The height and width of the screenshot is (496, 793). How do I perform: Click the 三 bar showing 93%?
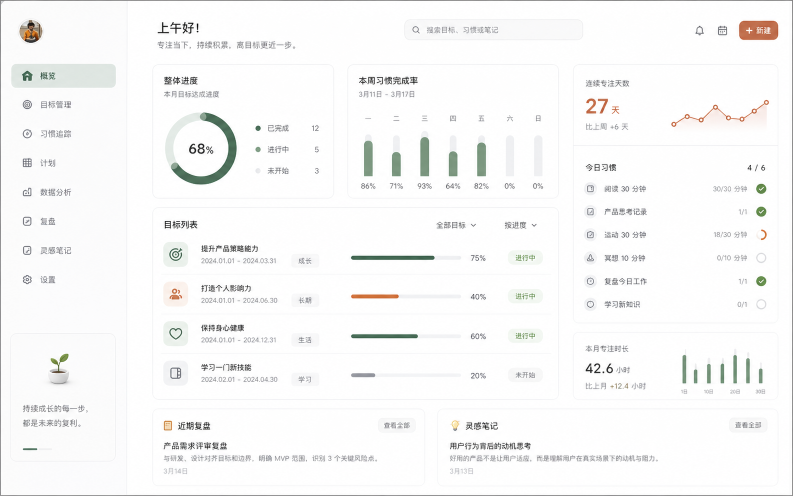pos(424,154)
